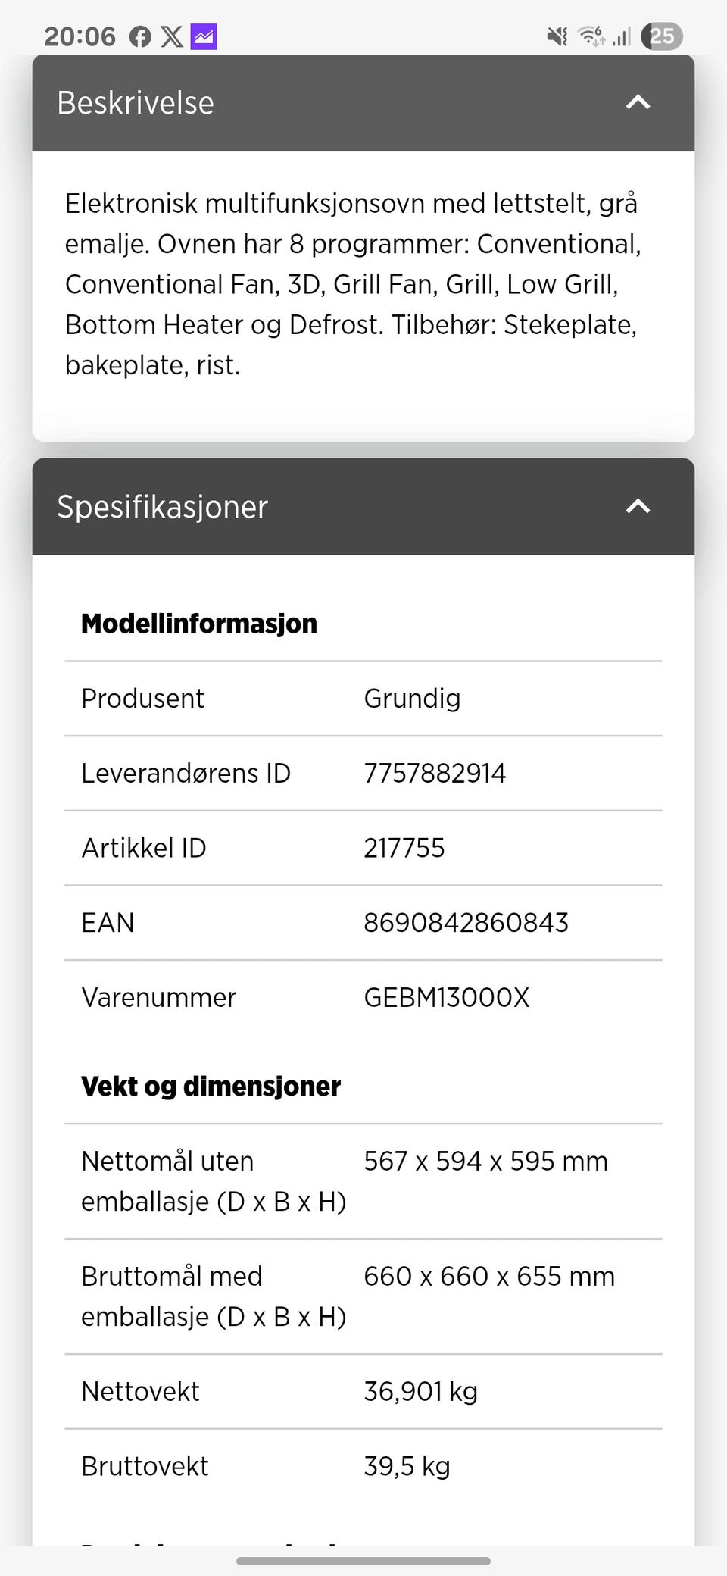Viewport: 727px width, 1576px height.
Task: Tap the 20:06 status bar clock
Action: point(80,36)
